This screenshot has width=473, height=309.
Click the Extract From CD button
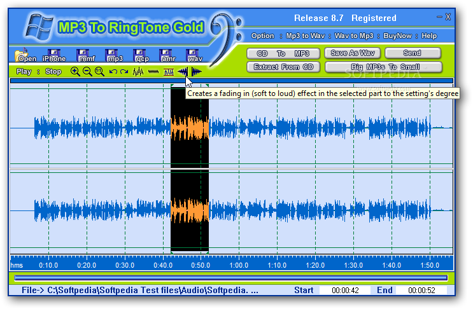(283, 67)
